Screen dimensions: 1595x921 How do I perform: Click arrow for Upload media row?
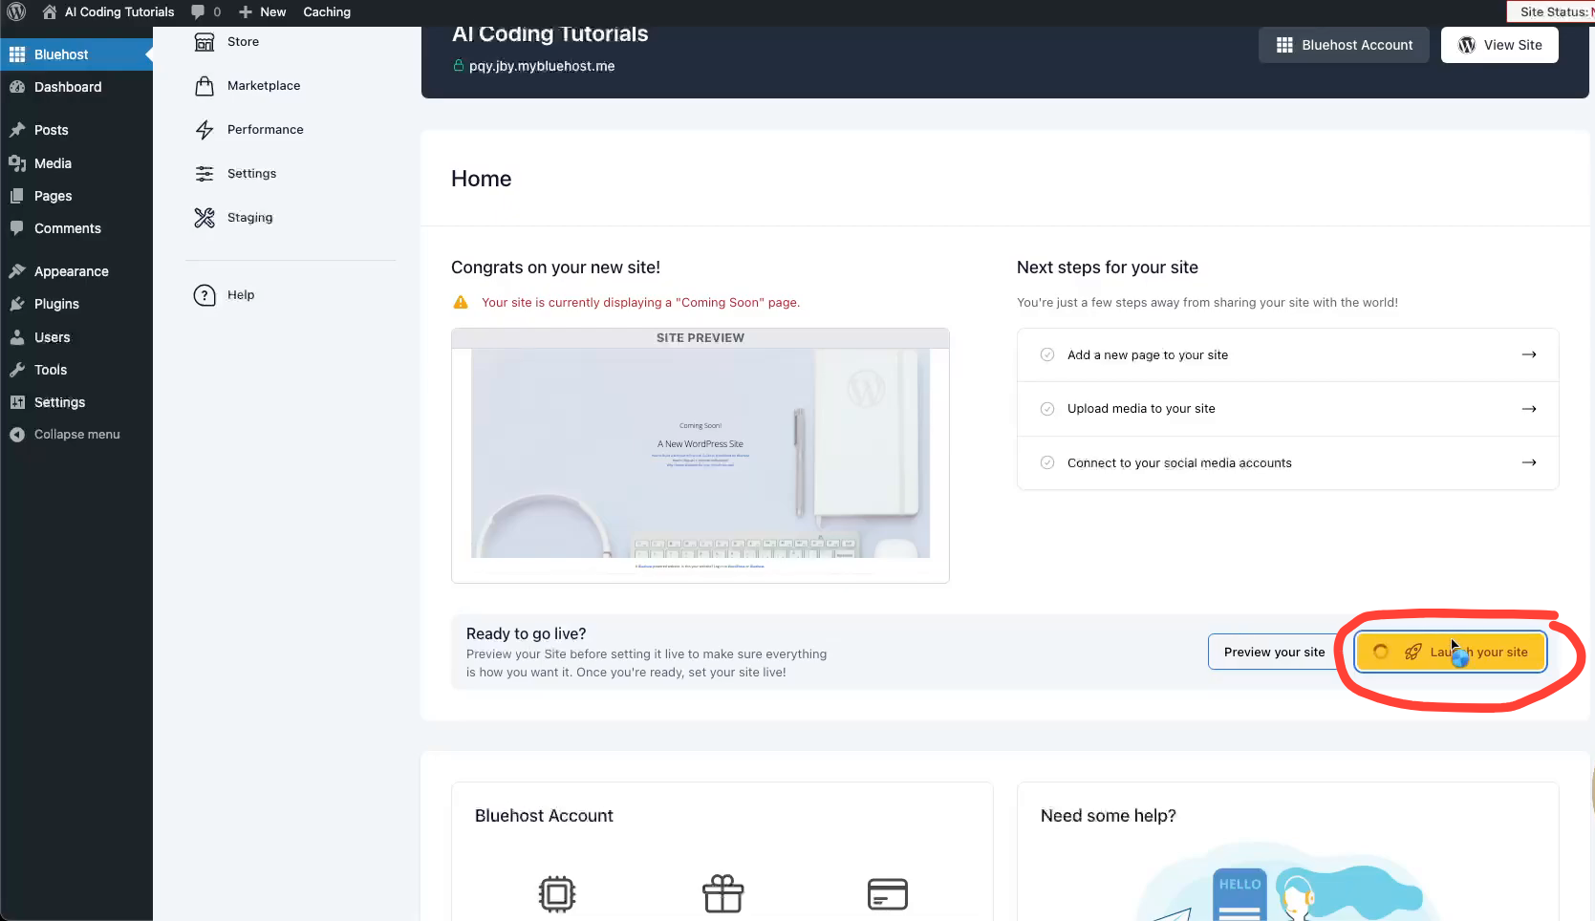pos(1529,409)
